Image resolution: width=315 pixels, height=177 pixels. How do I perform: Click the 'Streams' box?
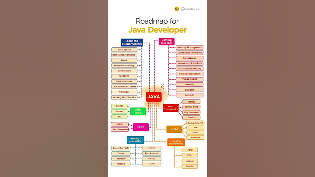[x=189, y=90]
